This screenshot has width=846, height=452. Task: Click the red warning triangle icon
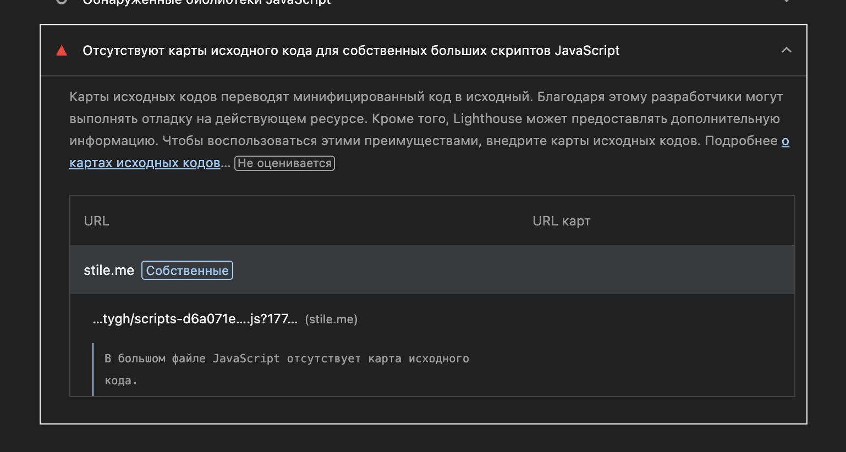[x=62, y=51]
